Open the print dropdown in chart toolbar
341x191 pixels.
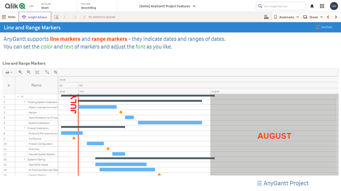[9, 72]
